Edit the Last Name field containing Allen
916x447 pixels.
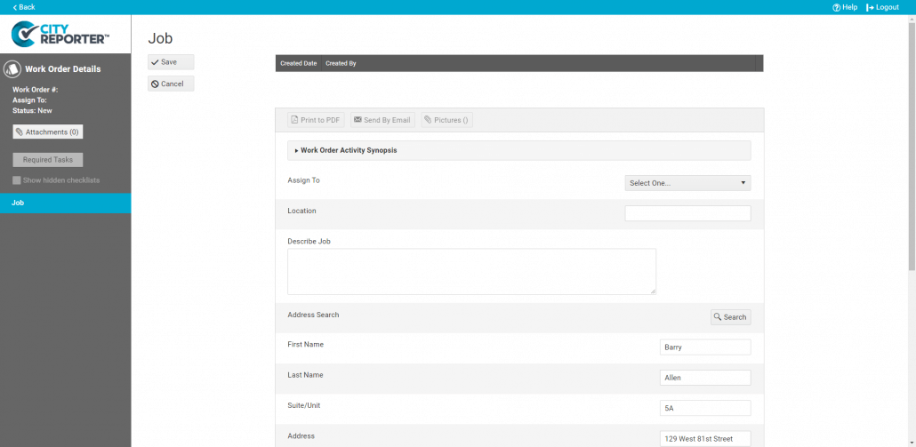[705, 378]
